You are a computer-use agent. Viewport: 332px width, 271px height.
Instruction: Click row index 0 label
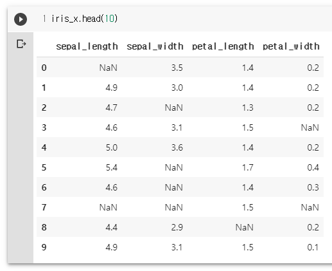click(x=44, y=68)
